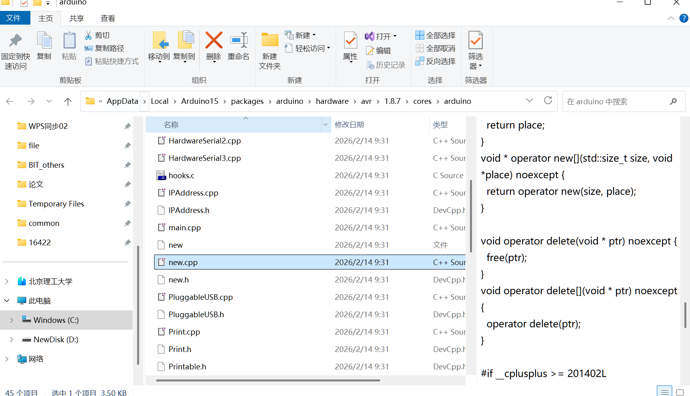The height and width of the screenshot is (396, 690).
Task: Click hardware in breadcrumb path
Action: (x=332, y=101)
